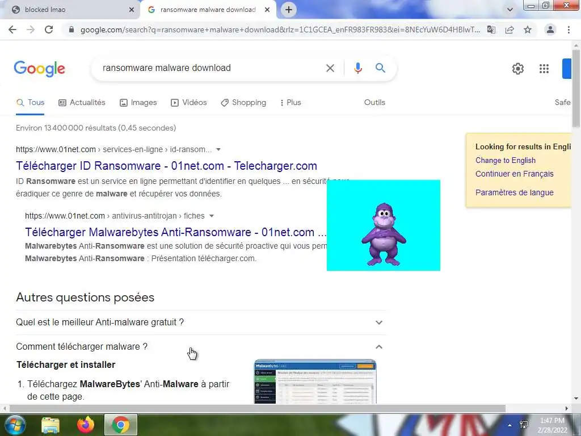The height and width of the screenshot is (436, 581).
Task: Expand the dropdown arrow beside antivirus-antitrojan › fiches URL
Action: point(212,216)
